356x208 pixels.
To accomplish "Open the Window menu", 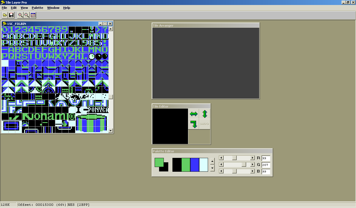I will coord(53,8).
